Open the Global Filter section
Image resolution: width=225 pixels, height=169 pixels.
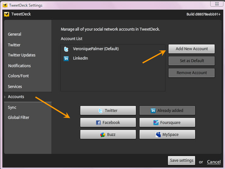point(19,117)
